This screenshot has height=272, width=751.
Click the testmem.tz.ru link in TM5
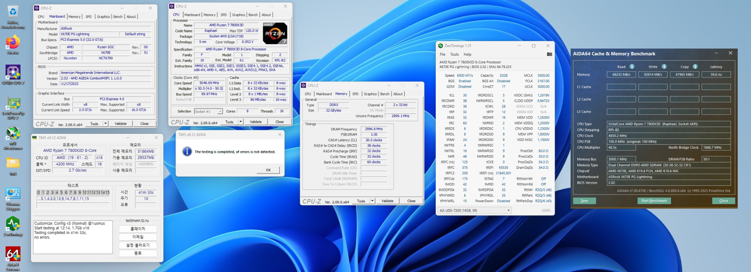(x=137, y=221)
